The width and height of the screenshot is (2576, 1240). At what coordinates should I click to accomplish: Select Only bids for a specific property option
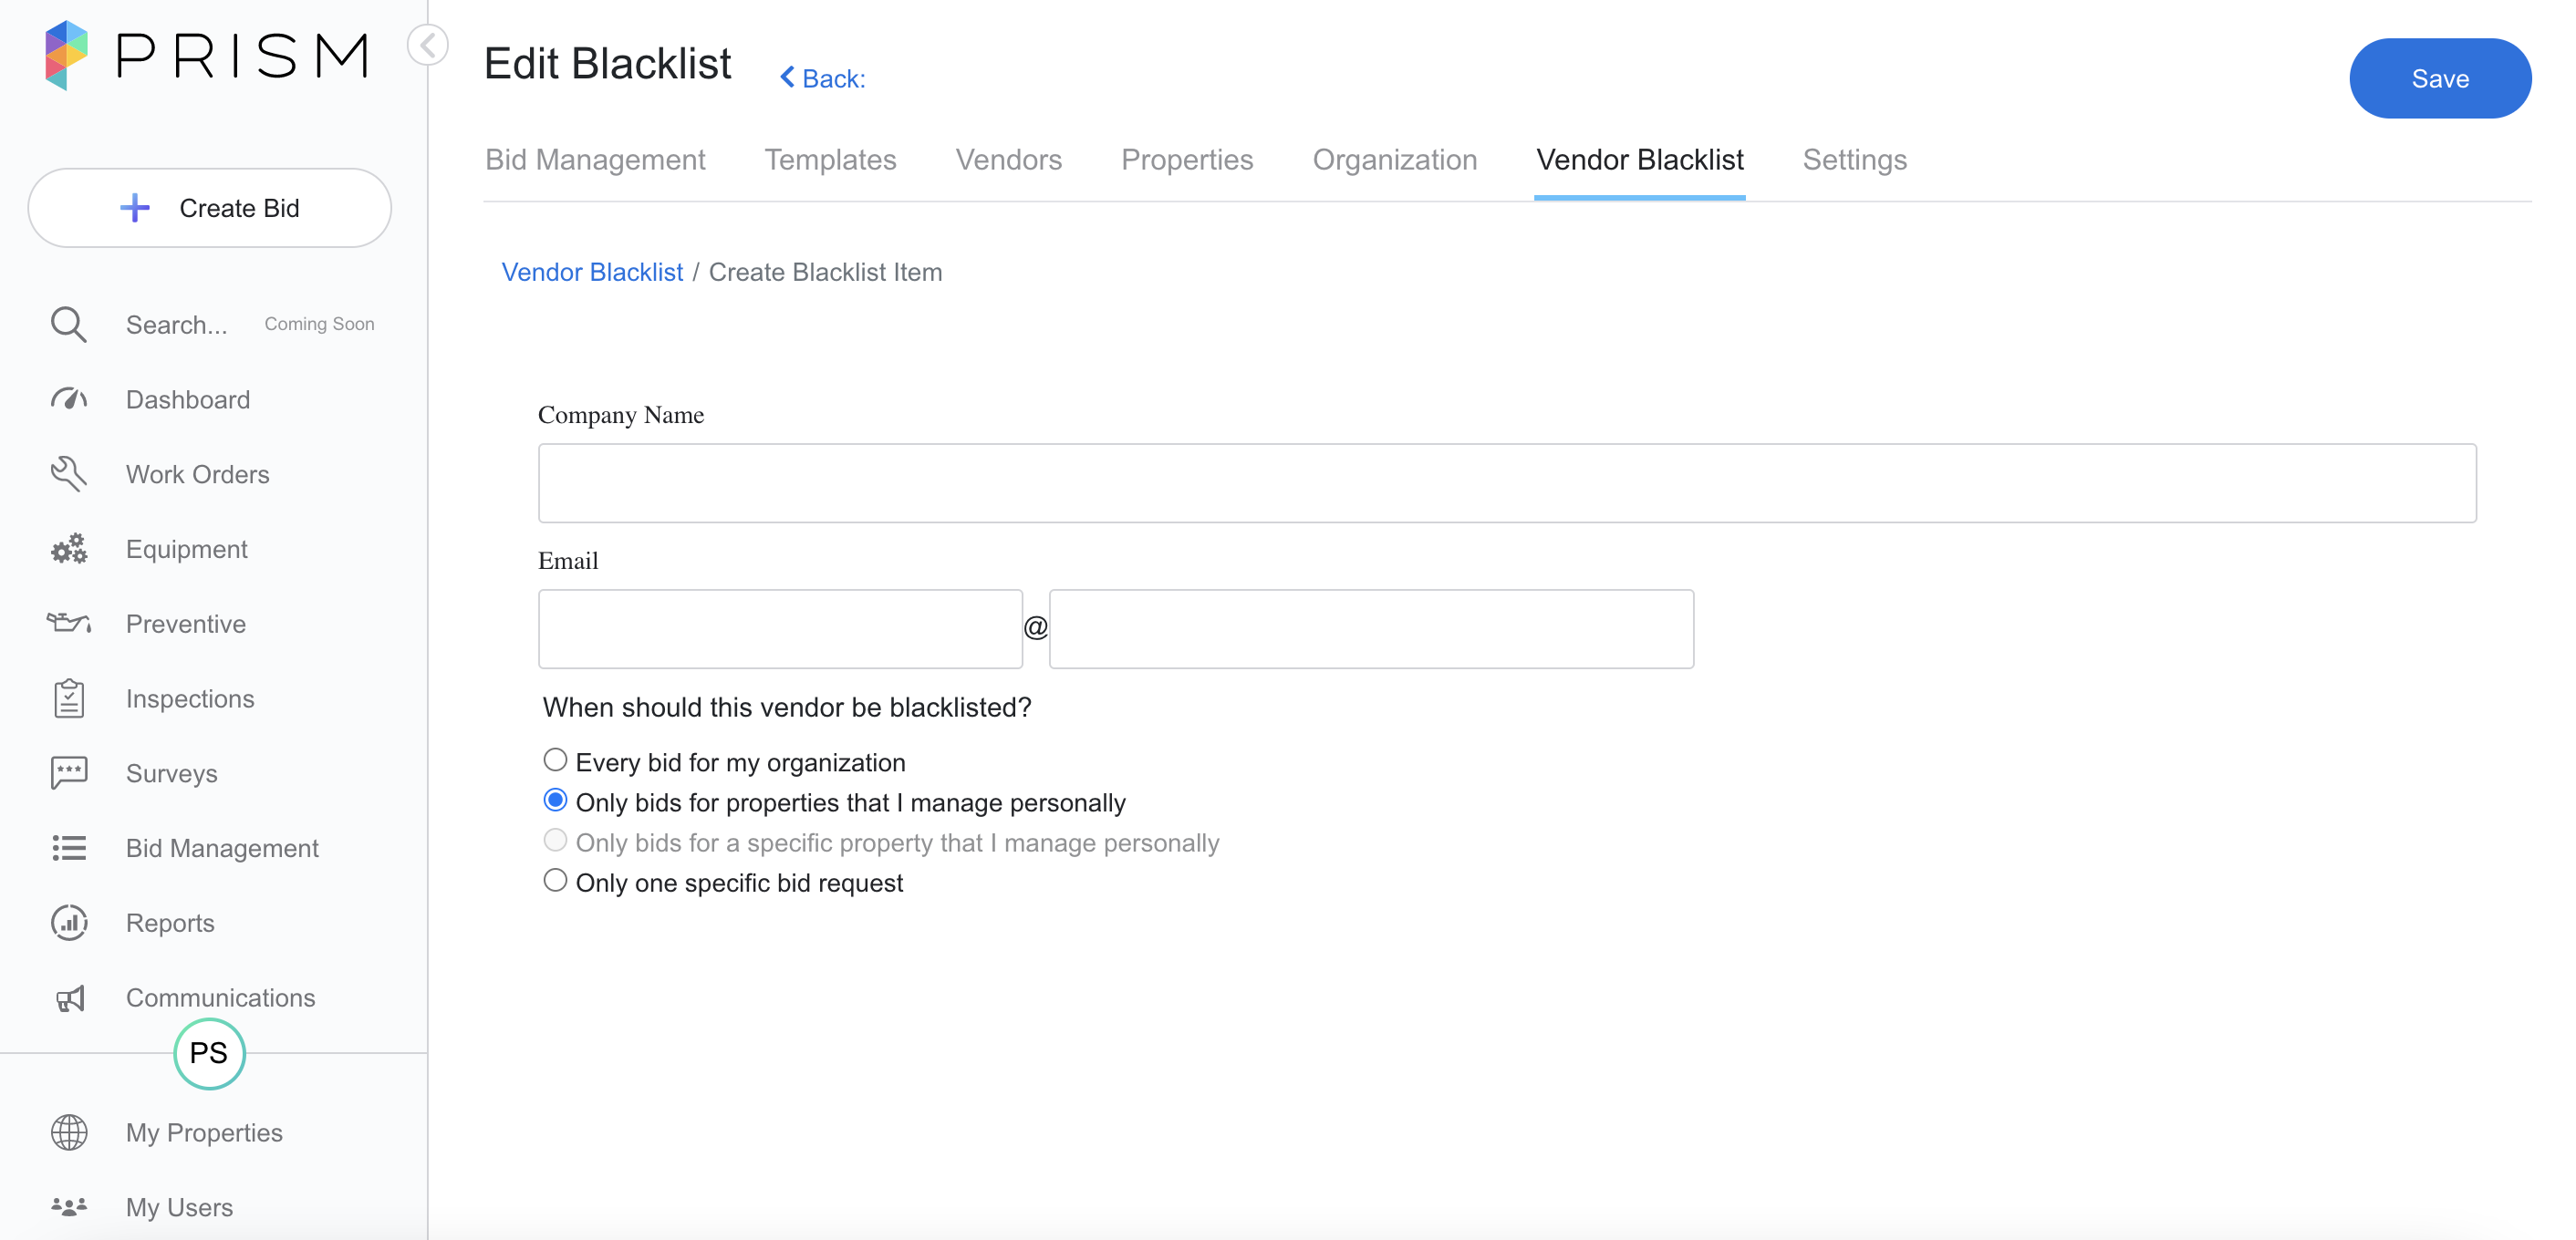point(555,841)
